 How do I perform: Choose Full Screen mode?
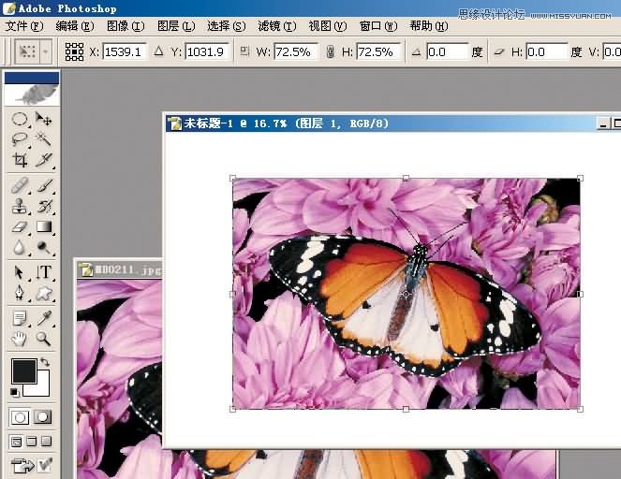click(46, 442)
